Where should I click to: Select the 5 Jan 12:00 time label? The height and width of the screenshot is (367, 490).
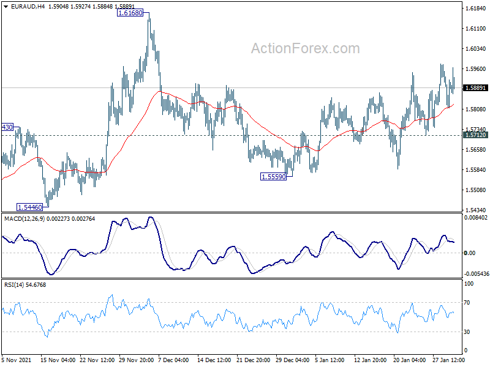tap(330, 360)
